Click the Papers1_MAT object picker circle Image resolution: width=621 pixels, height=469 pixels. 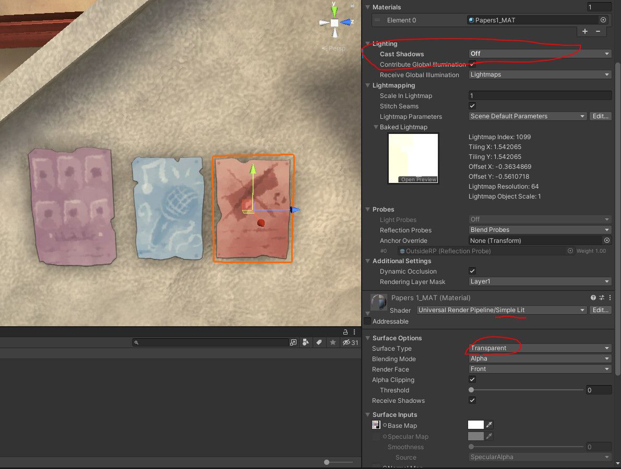pos(603,19)
